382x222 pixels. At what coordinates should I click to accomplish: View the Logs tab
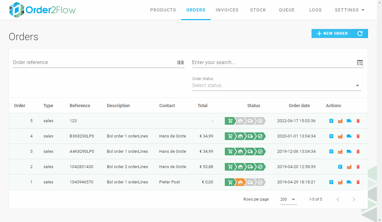(x=315, y=10)
